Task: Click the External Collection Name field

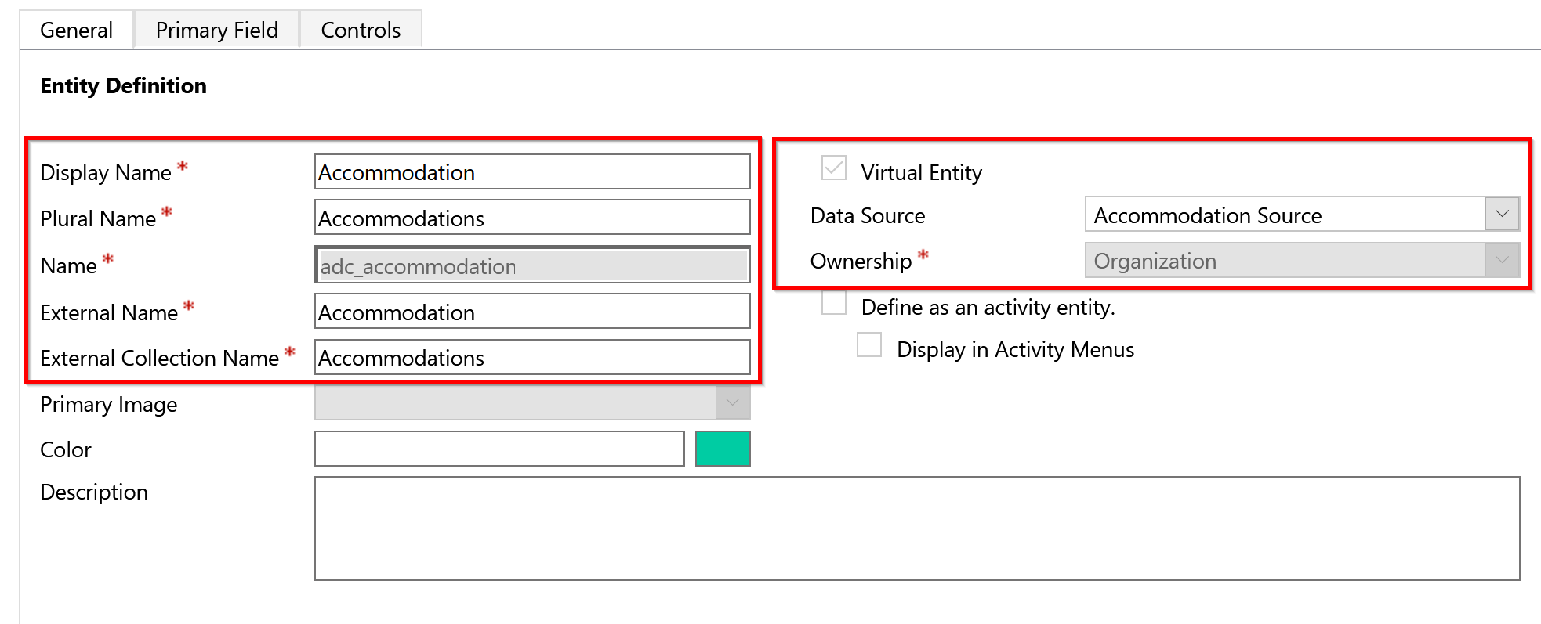Action: (x=532, y=357)
